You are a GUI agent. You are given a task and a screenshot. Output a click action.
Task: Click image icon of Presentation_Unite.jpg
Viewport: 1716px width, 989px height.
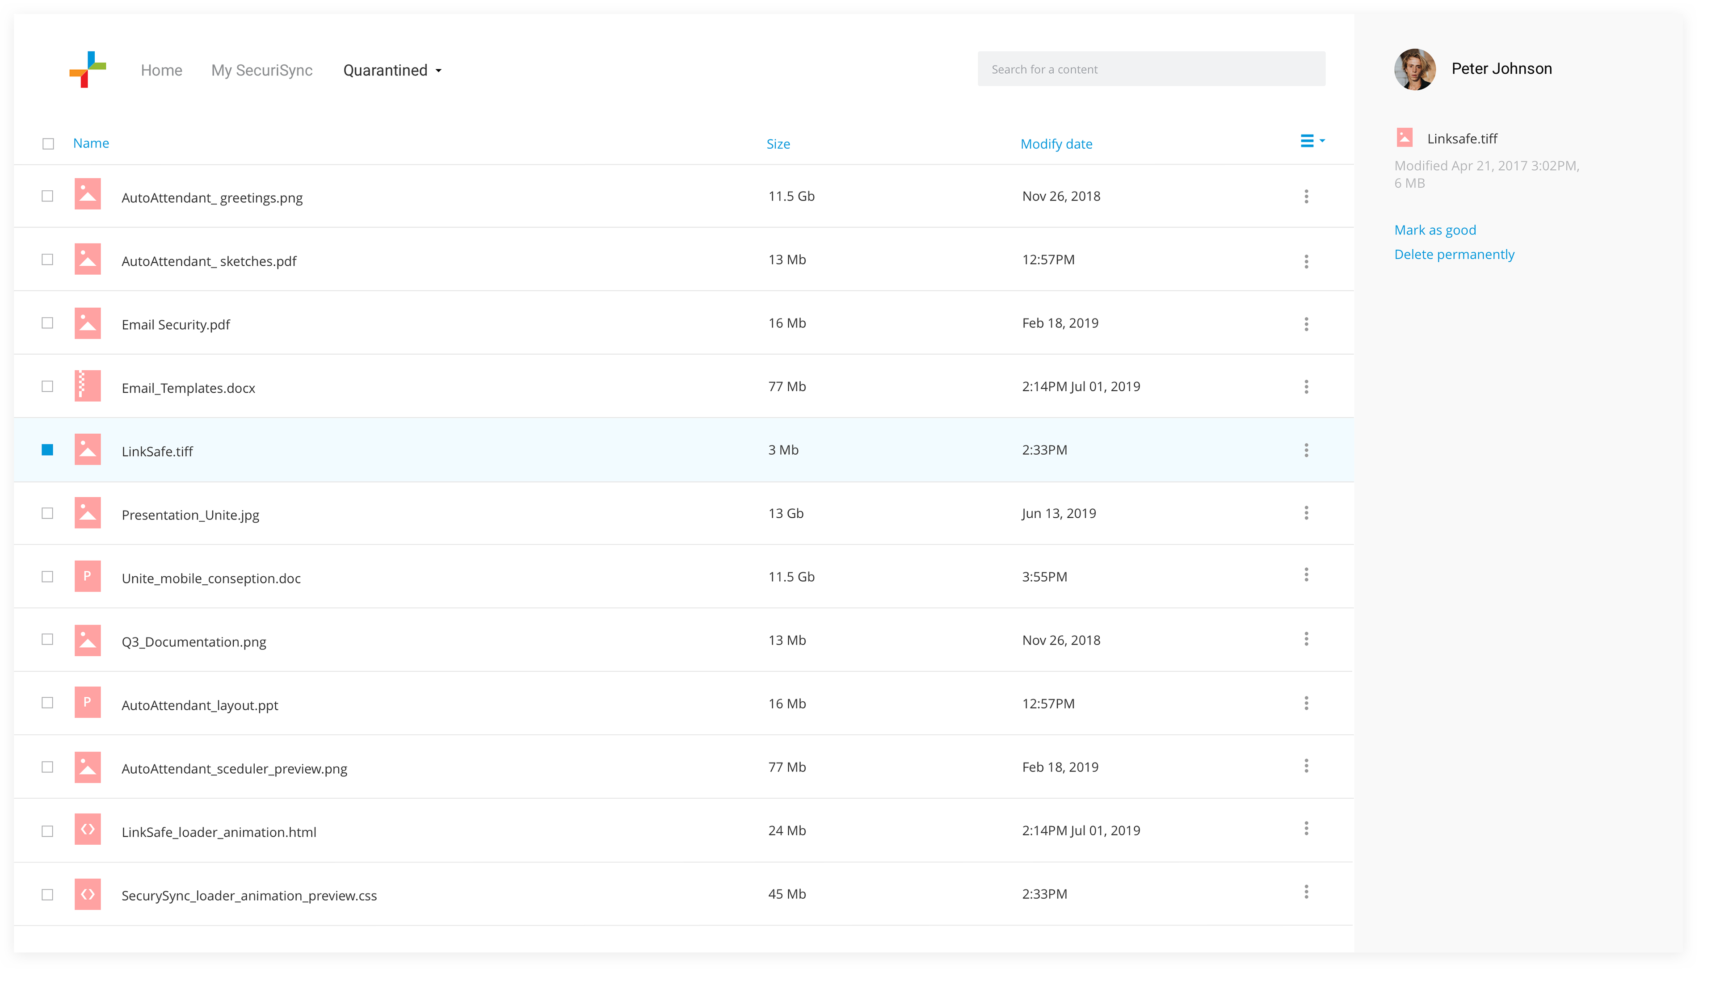point(88,513)
